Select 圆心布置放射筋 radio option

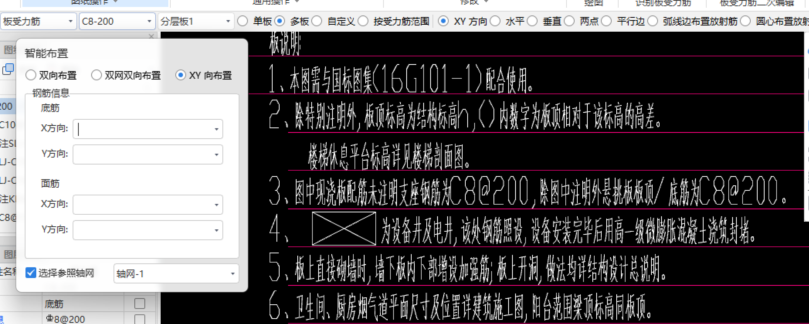point(745,21)
